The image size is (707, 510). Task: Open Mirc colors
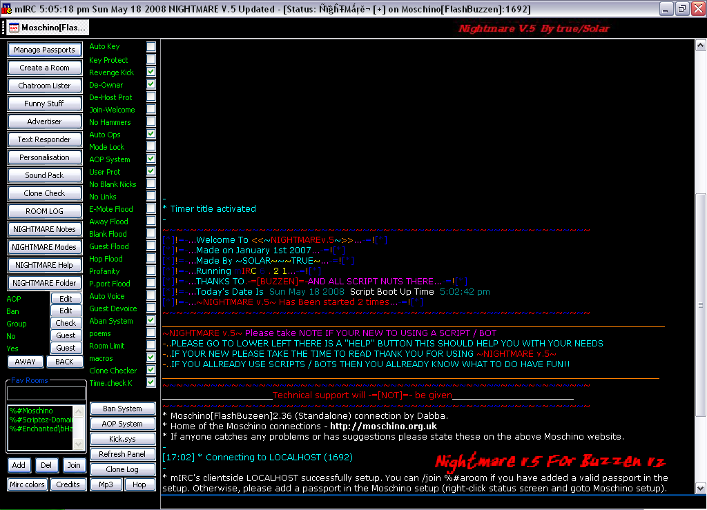(x=27, y=484)
